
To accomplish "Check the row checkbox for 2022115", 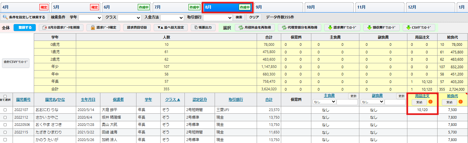I will pyautogui.click(x=5, y=132).
